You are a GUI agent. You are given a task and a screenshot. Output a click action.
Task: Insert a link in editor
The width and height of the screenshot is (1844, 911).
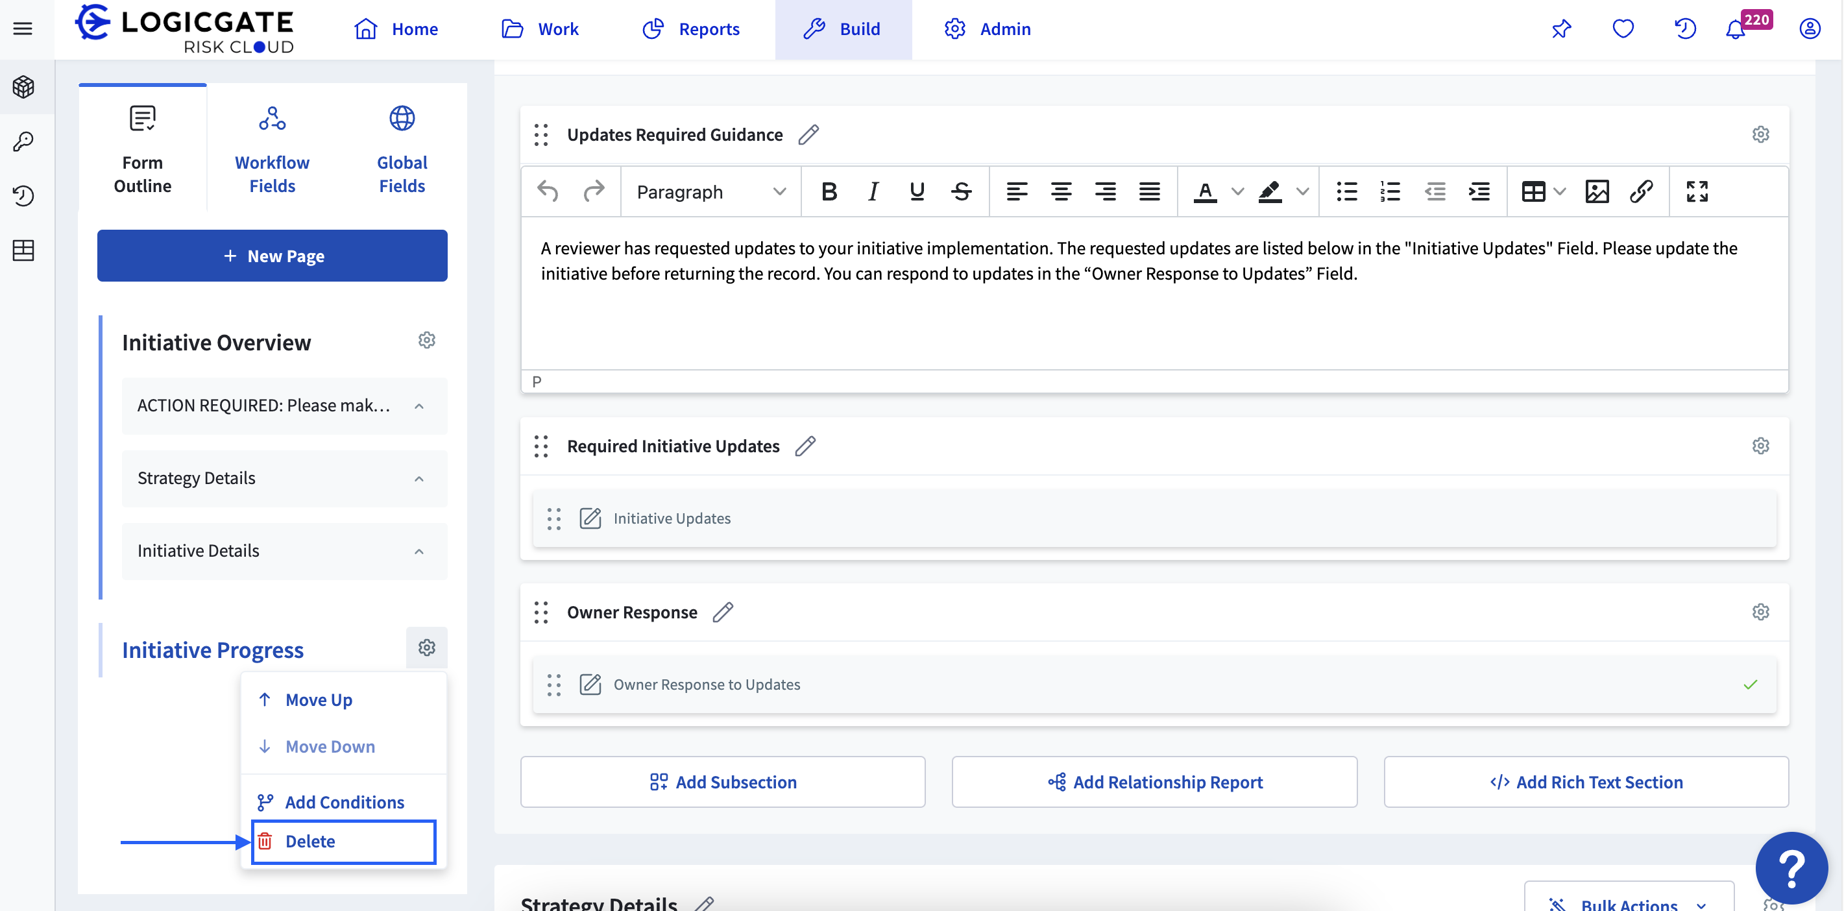pyautogui.click(x=1642, y=191)
